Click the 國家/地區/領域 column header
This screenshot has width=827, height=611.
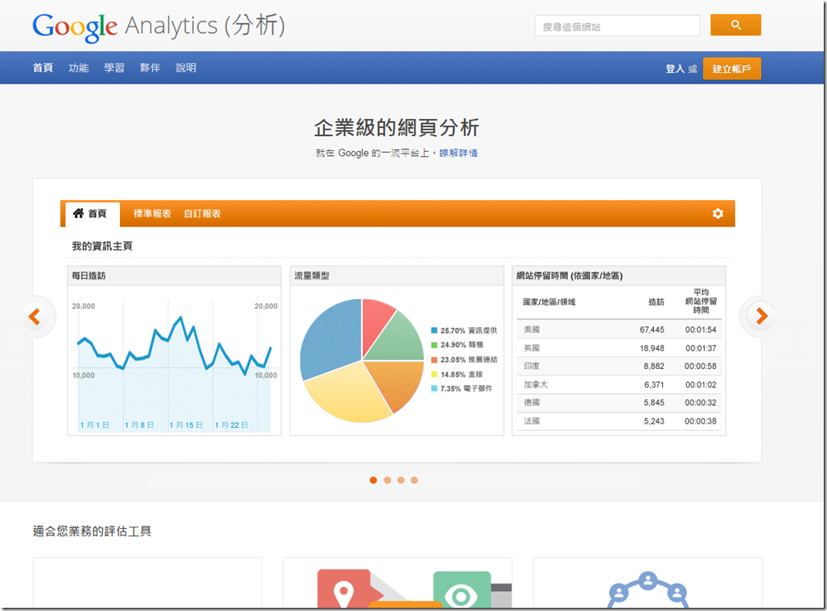pyautogui.click(x=549, y=301)
